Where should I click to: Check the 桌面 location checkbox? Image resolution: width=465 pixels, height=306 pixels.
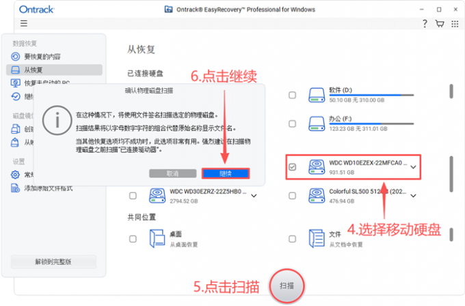point(133,239)
